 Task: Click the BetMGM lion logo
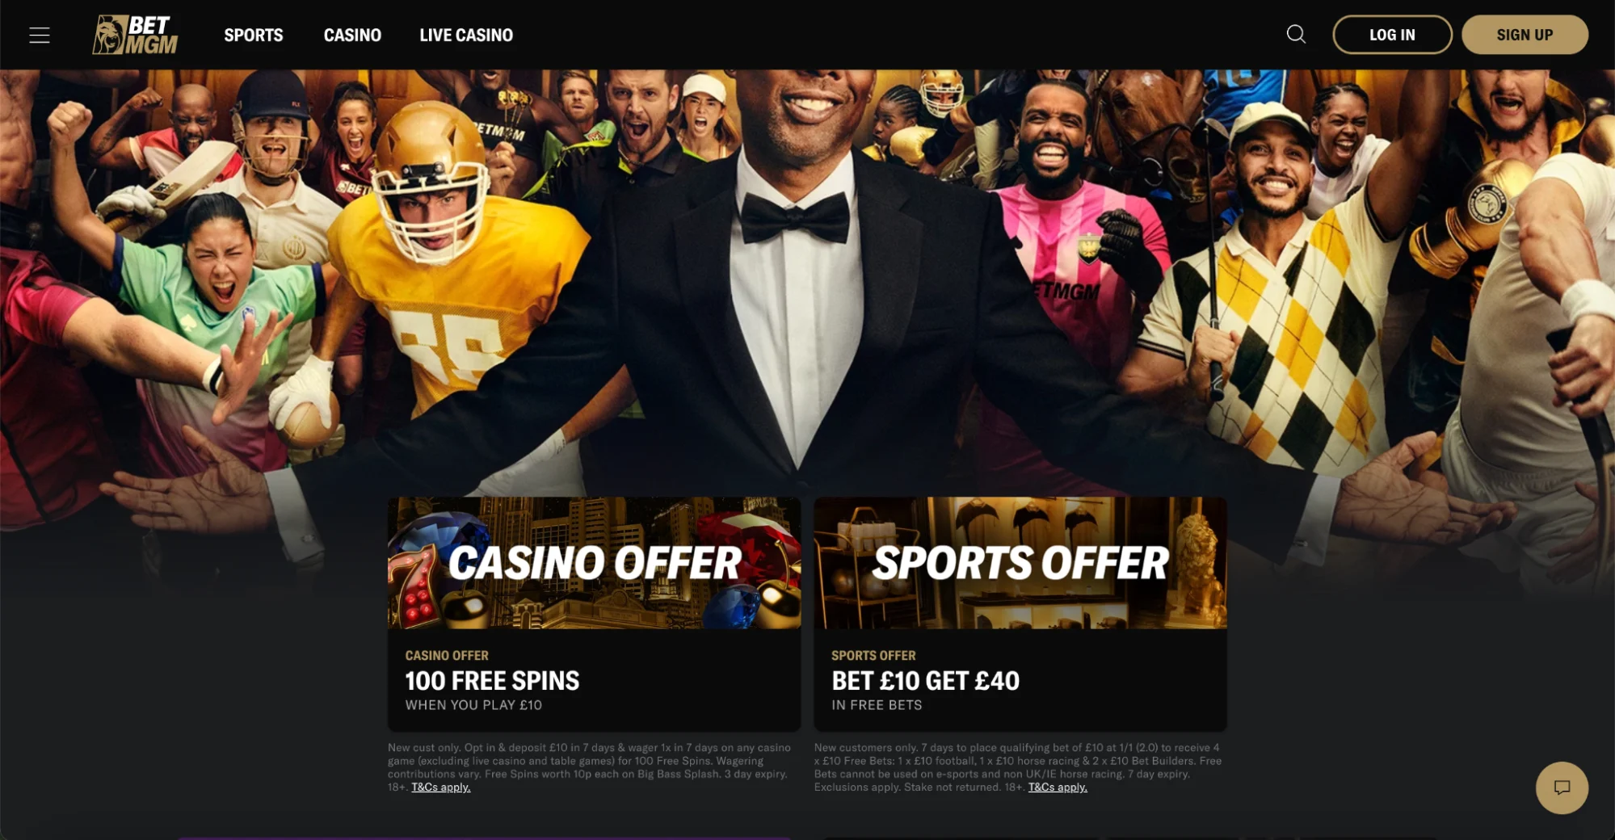click(135, 35)
